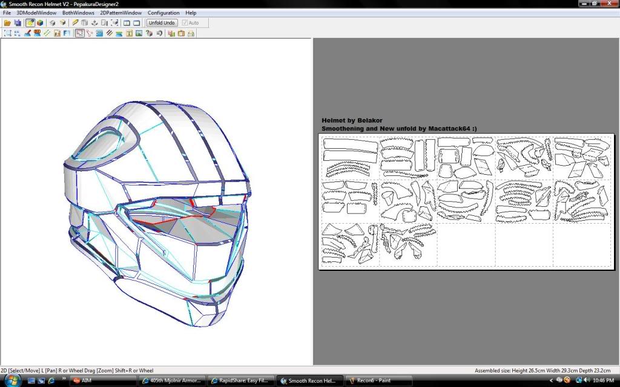
Task: Open the BothWindows menu
Action: (x=78, y=13)
